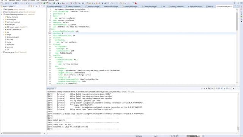This screenshot has height=137, width=243.
Task: Activate the *deployment.yaml editor tab
Action: (224, 6)
